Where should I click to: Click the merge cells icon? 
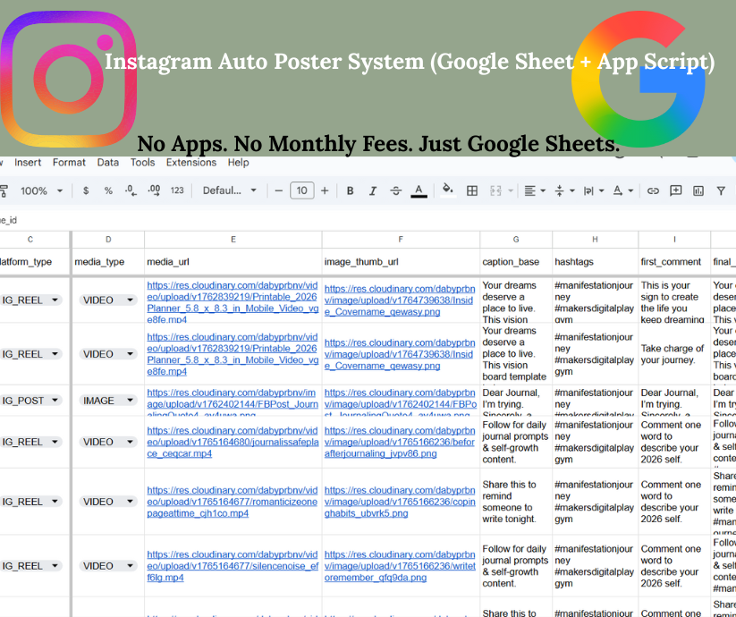tap(495, 191)
